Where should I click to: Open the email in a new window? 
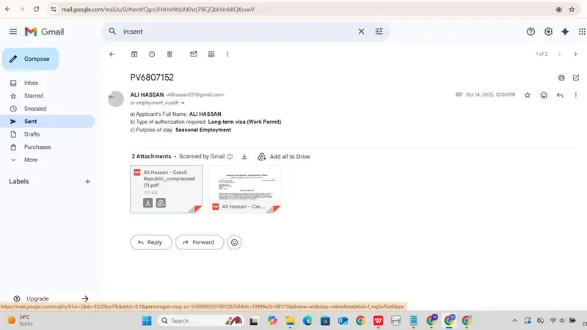pos(576,78)
